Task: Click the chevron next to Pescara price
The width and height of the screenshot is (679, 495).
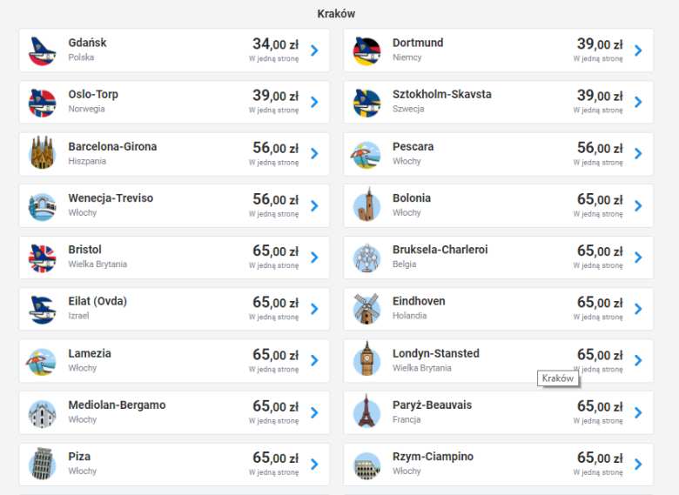Action: 638,154
